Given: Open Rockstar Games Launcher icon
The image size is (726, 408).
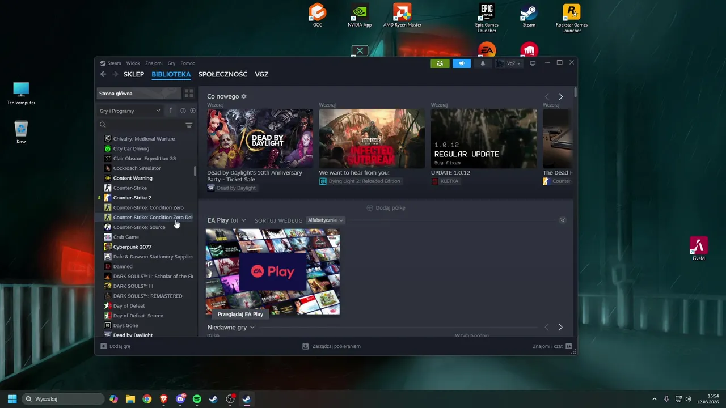Looking at the screenshot, I should click(x=571, y=18).
